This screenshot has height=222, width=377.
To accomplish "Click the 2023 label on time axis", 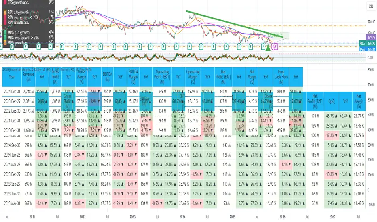I will coord(133,217).
